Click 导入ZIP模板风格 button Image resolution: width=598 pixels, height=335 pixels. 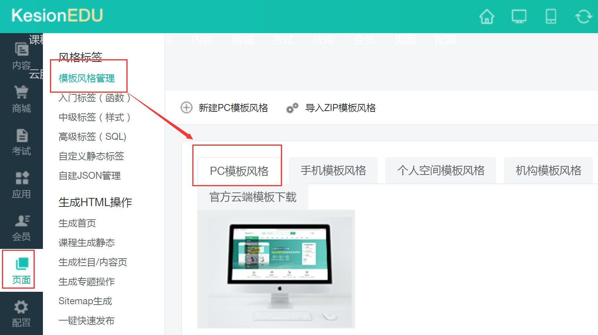click(331, 108)
